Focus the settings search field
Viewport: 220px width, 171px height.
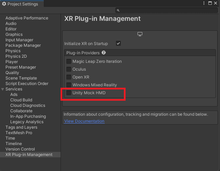pos(167,10)
